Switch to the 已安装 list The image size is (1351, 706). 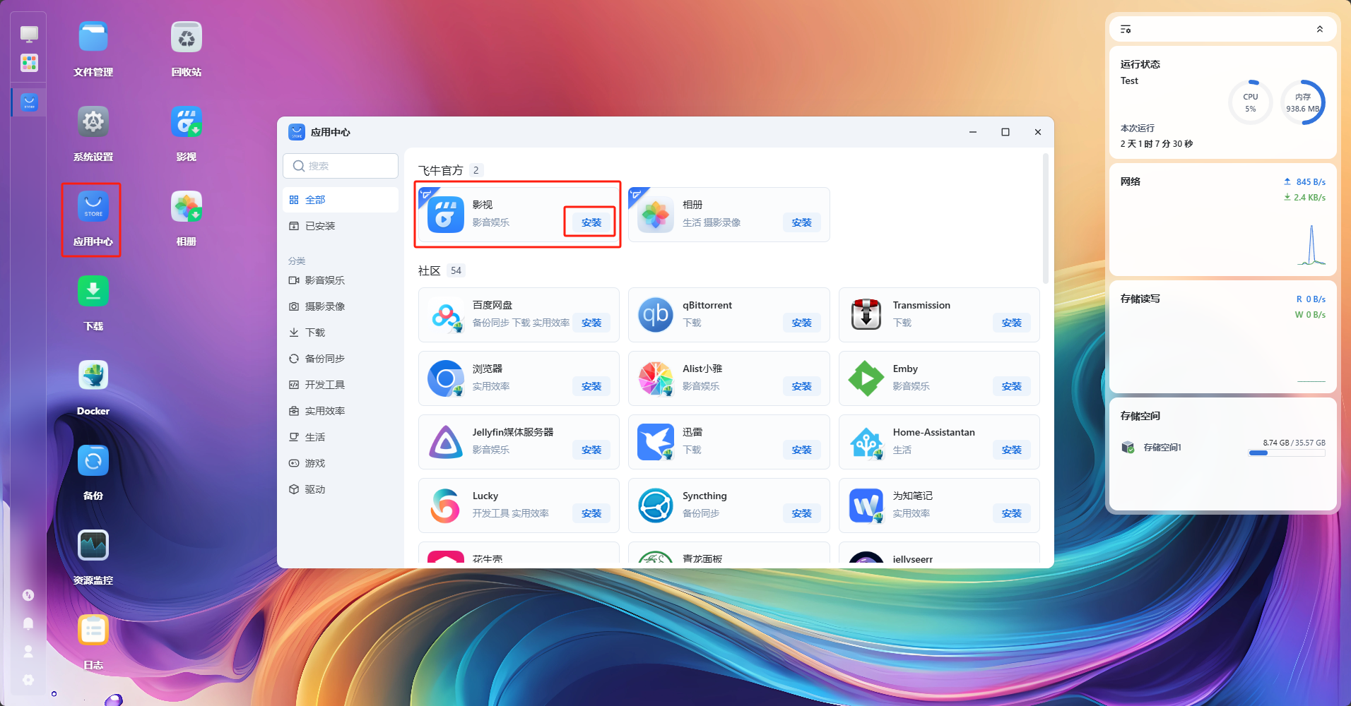click(341, 226)
